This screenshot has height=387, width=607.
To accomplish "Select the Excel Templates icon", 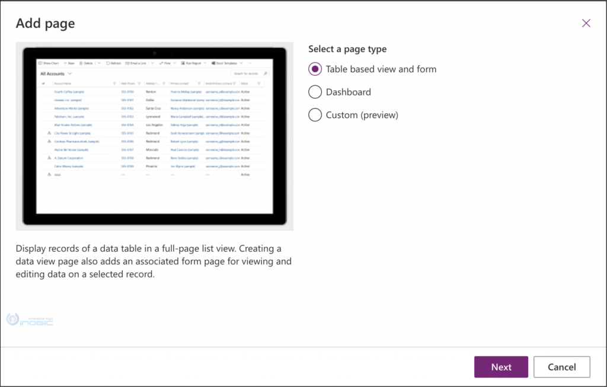I will pos(213,62).
